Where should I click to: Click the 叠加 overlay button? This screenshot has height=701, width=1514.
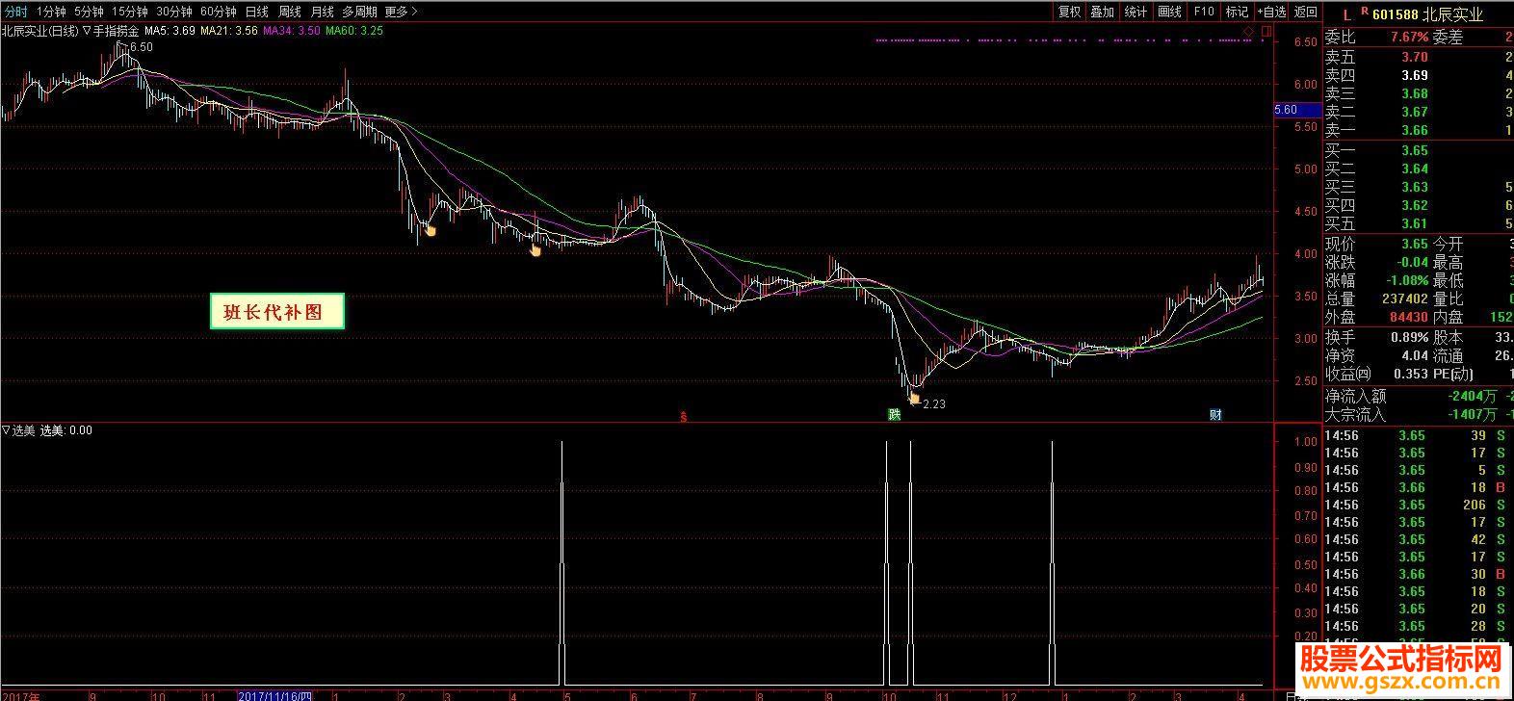tap(1102, 12)
